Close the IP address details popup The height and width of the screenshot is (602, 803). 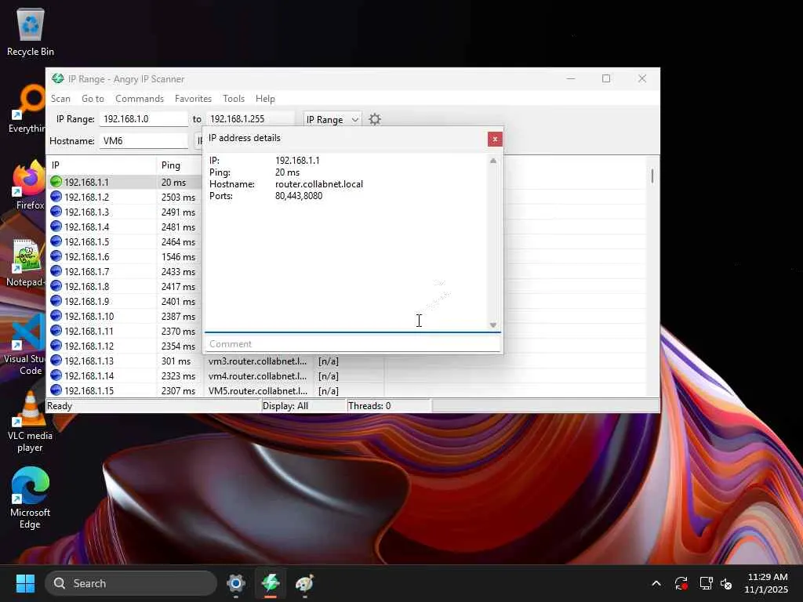tap(495, 139)
